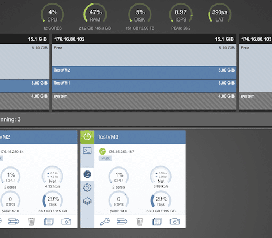This screenshot has height=238, width=272.
Task: Select the system memory bar on node 176.16.80.102
Action: coord(144,101)
